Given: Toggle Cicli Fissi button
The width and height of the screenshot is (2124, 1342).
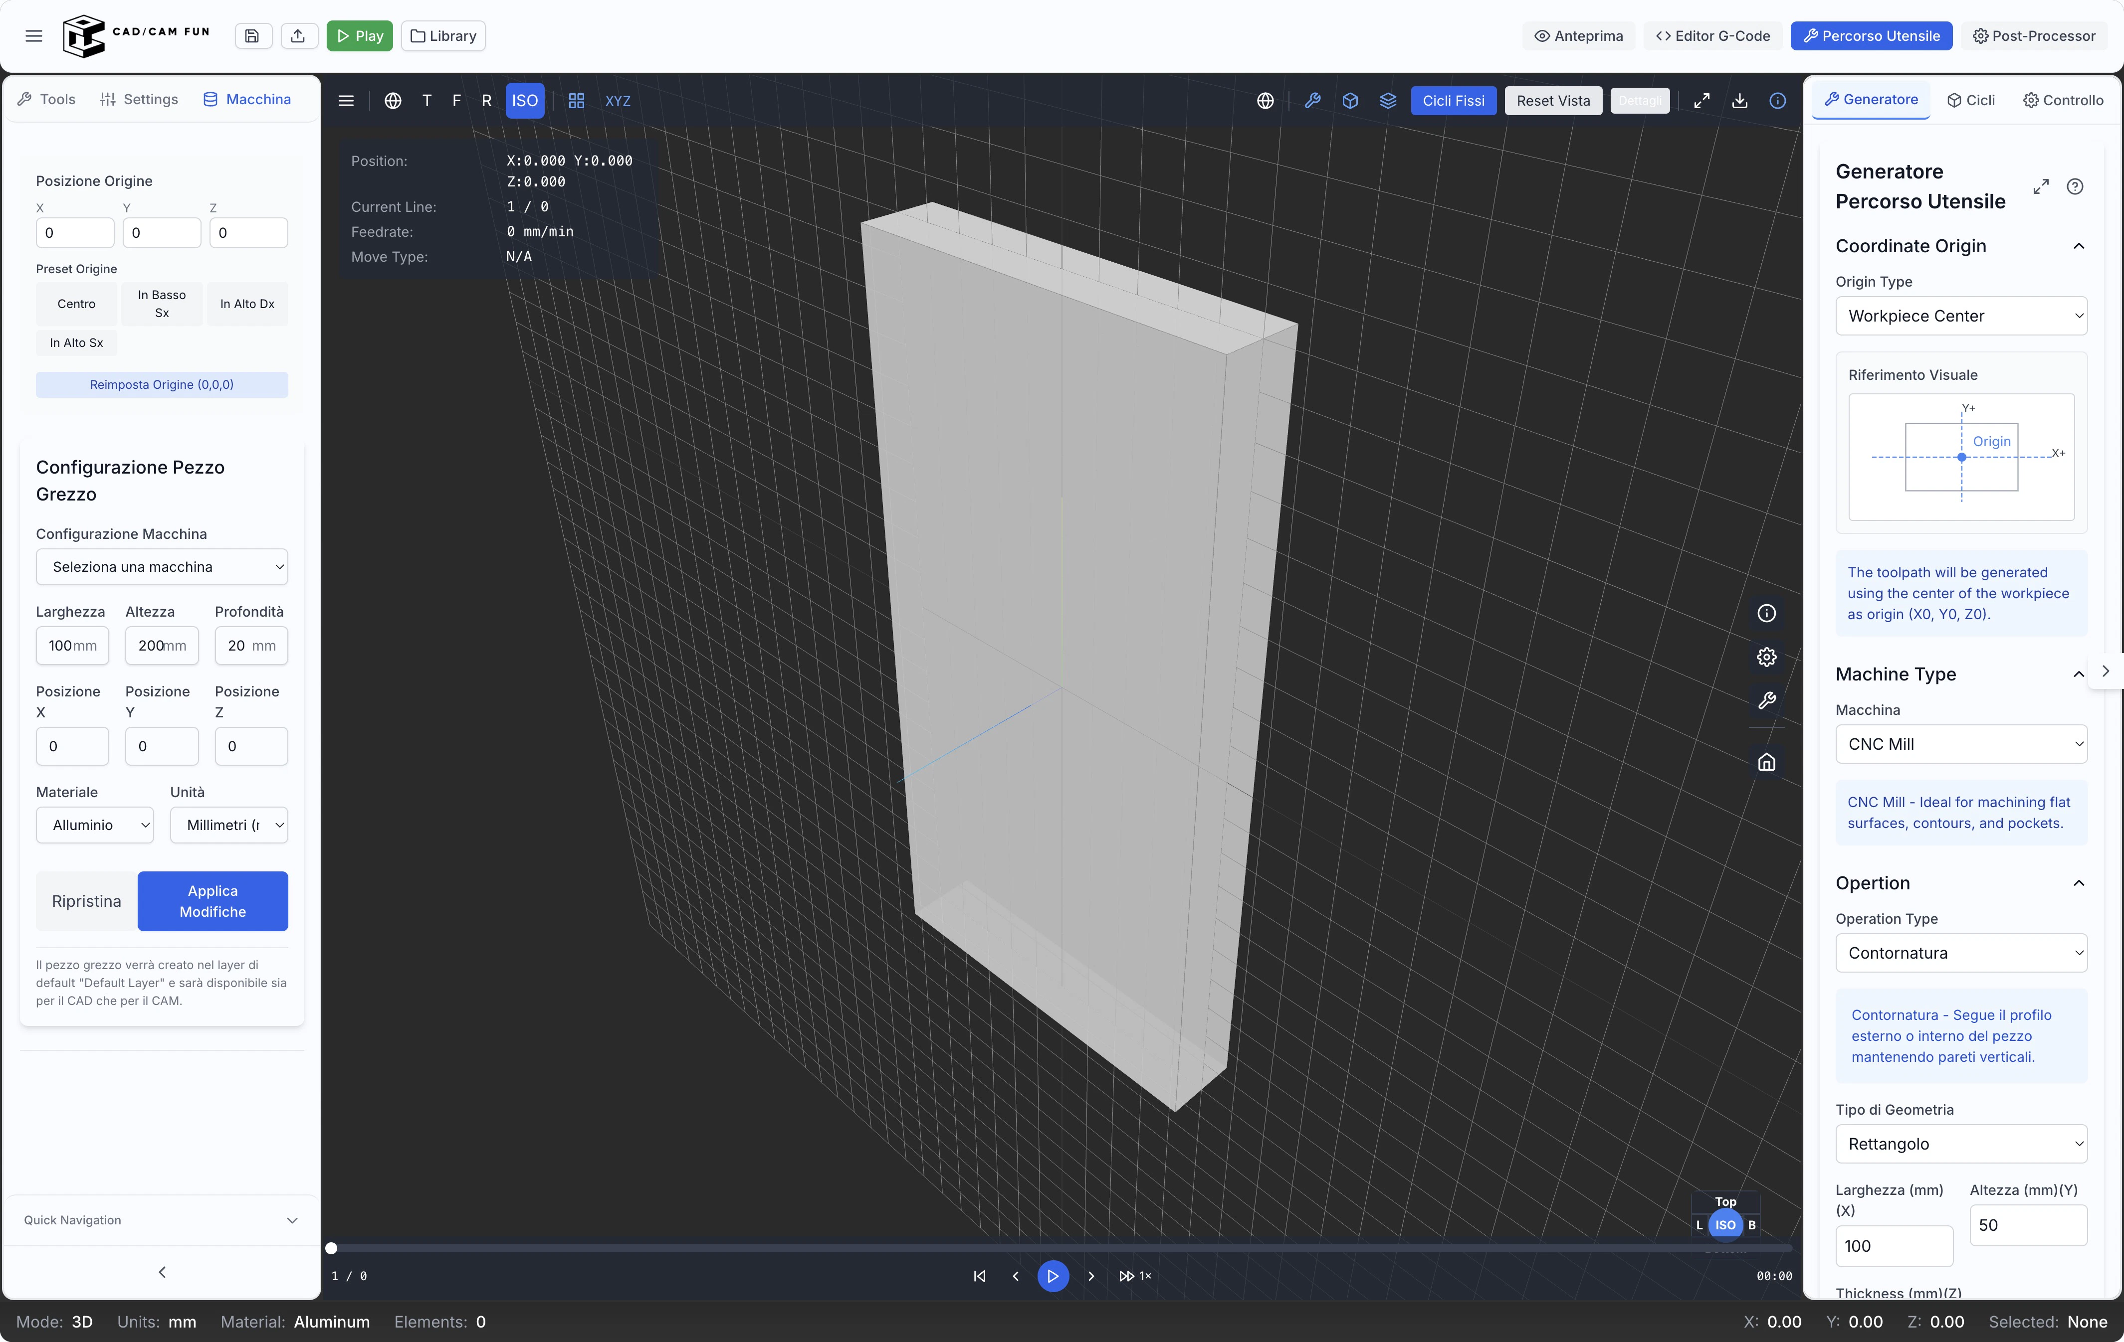Looking at the screenshot, I should (1454, 101).
